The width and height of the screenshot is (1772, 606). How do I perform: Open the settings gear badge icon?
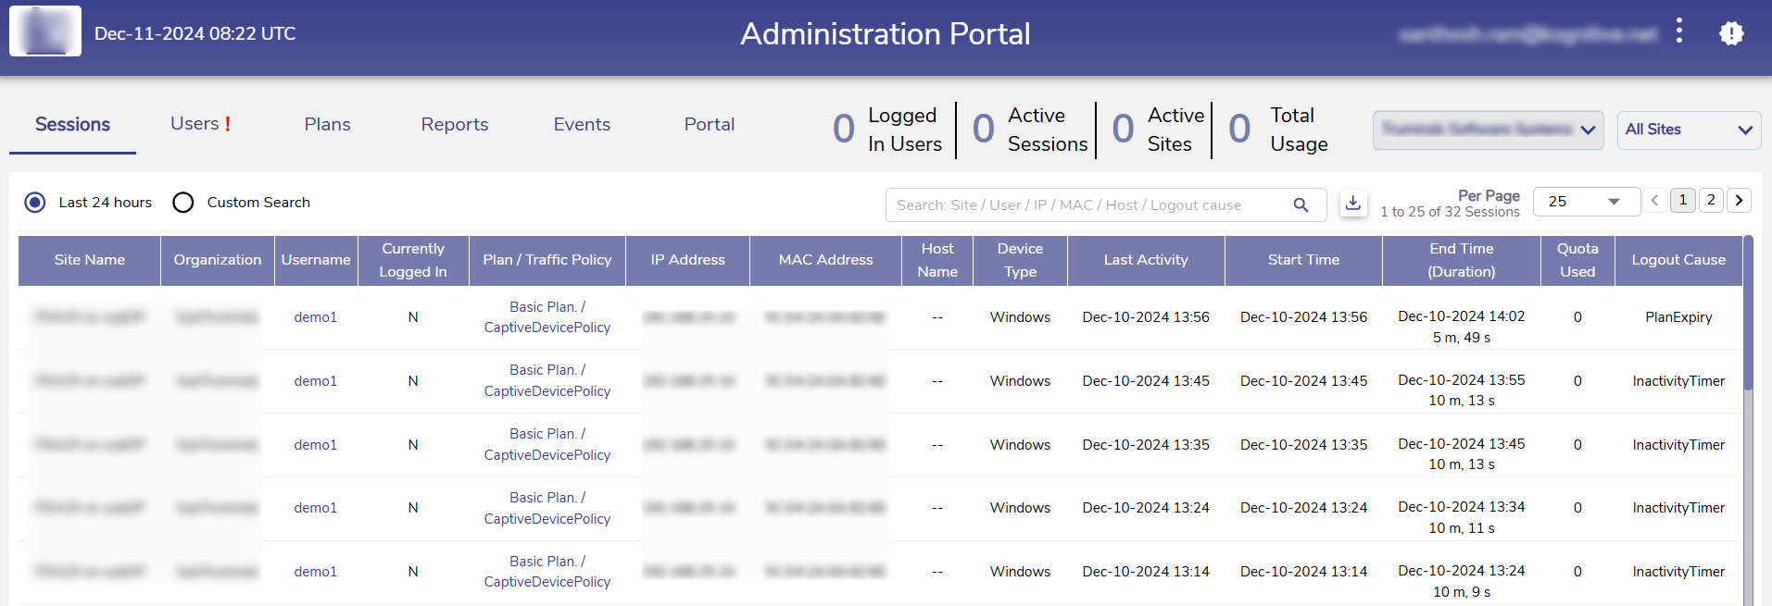tap(1731, 33)
